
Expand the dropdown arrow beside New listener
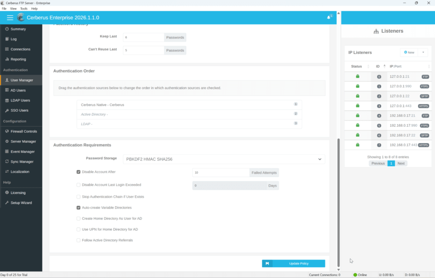423,52
